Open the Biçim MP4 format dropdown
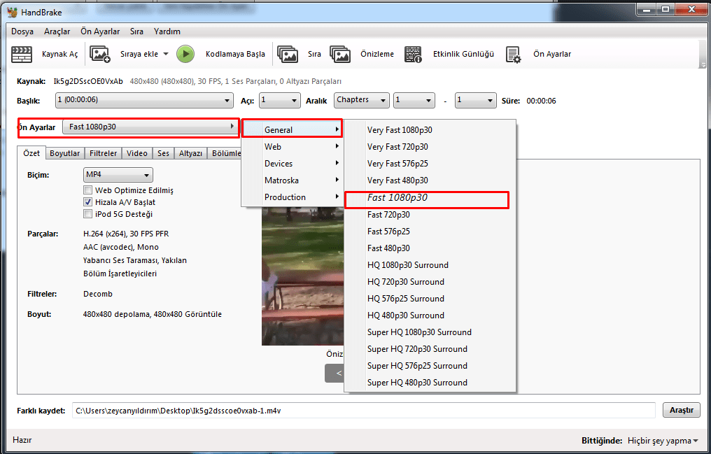This screenshot has width=711, height=454. point(118,174)
